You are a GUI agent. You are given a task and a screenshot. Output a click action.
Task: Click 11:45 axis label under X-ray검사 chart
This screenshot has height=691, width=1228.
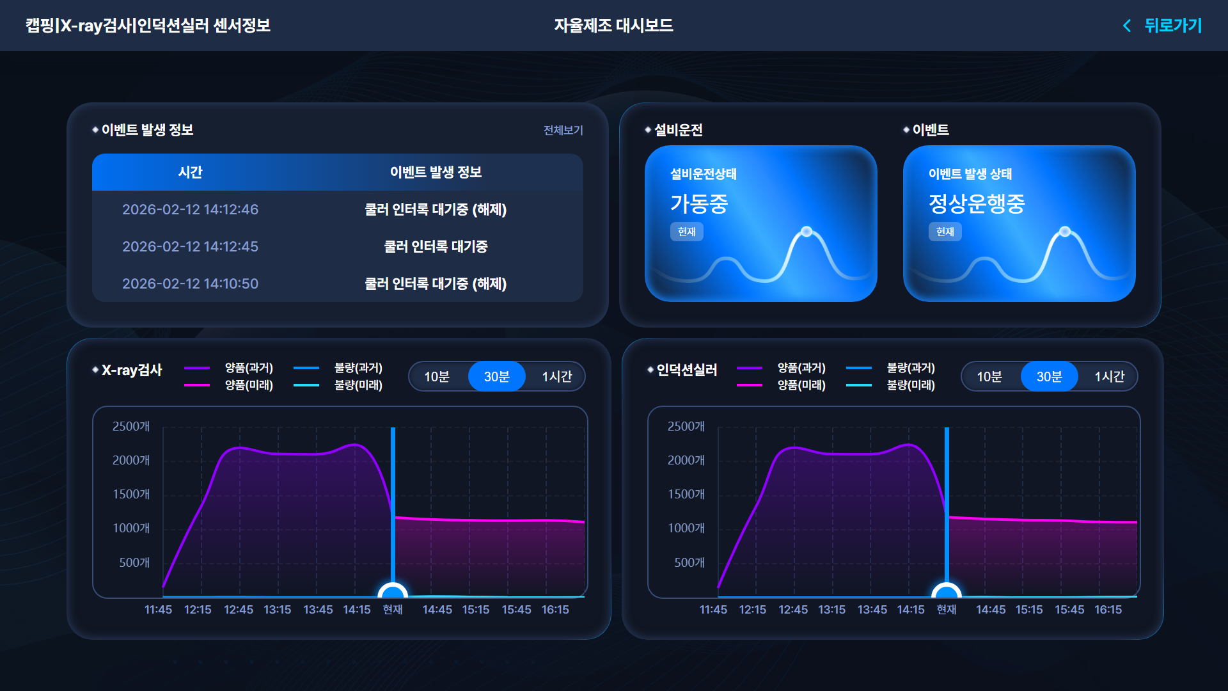point(158,610)
